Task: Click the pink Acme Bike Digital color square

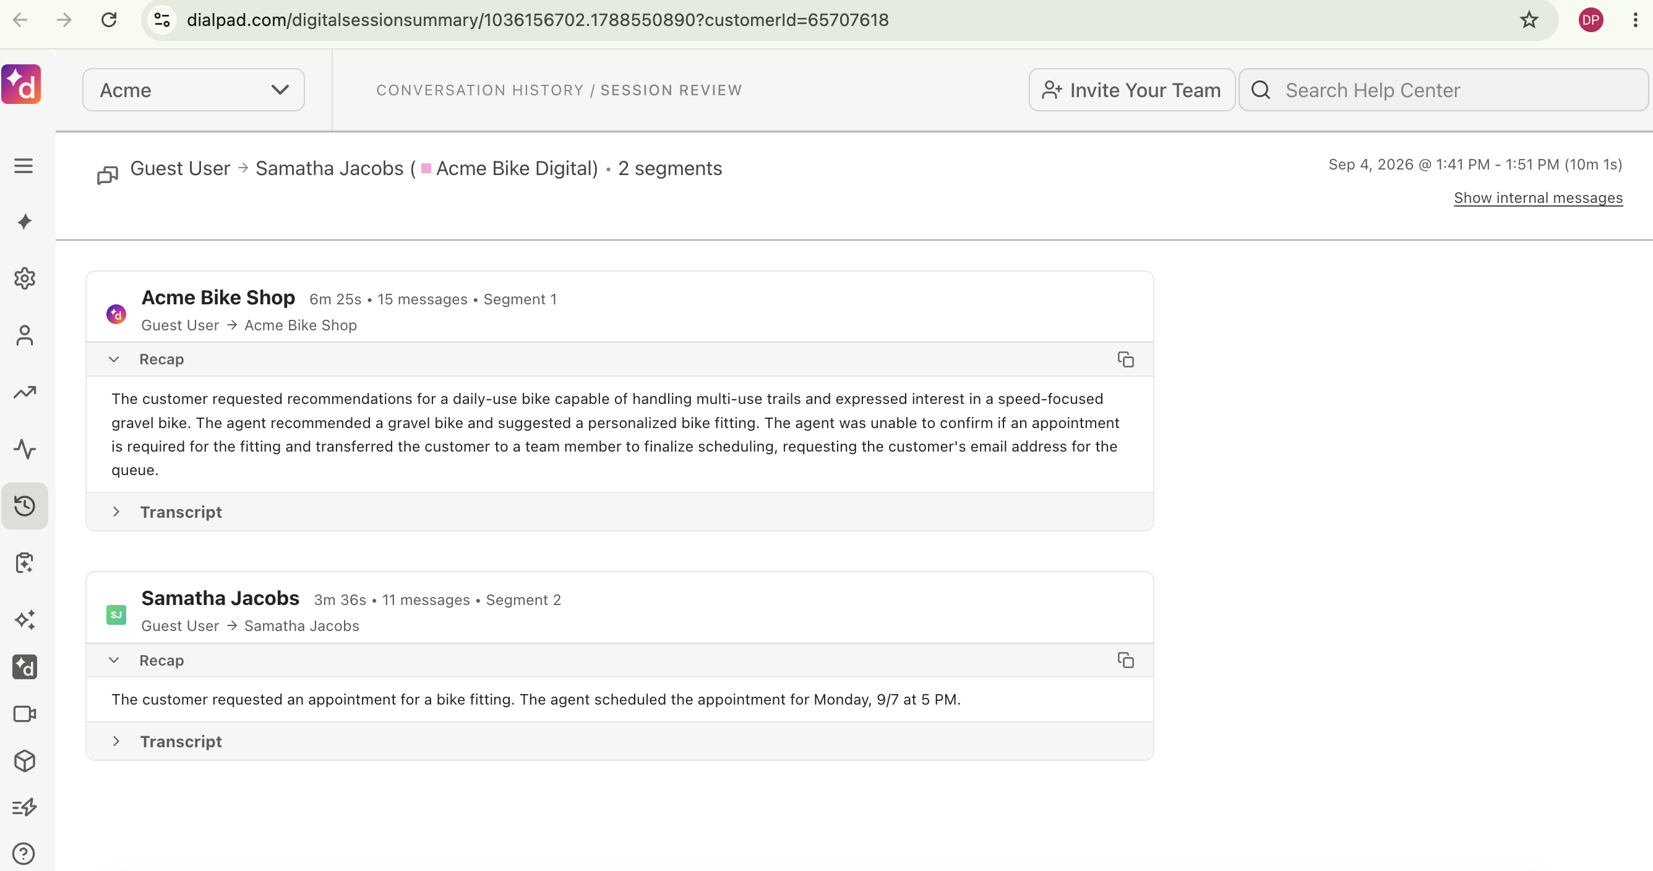Action: [x=426, y=168]
